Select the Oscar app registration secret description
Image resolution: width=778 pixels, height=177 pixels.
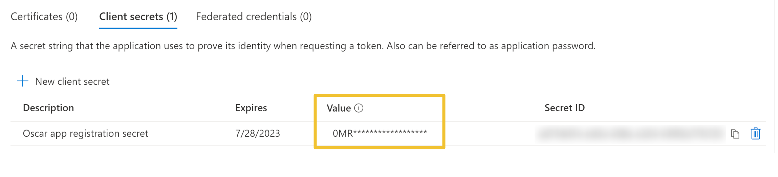click(85, 134)
